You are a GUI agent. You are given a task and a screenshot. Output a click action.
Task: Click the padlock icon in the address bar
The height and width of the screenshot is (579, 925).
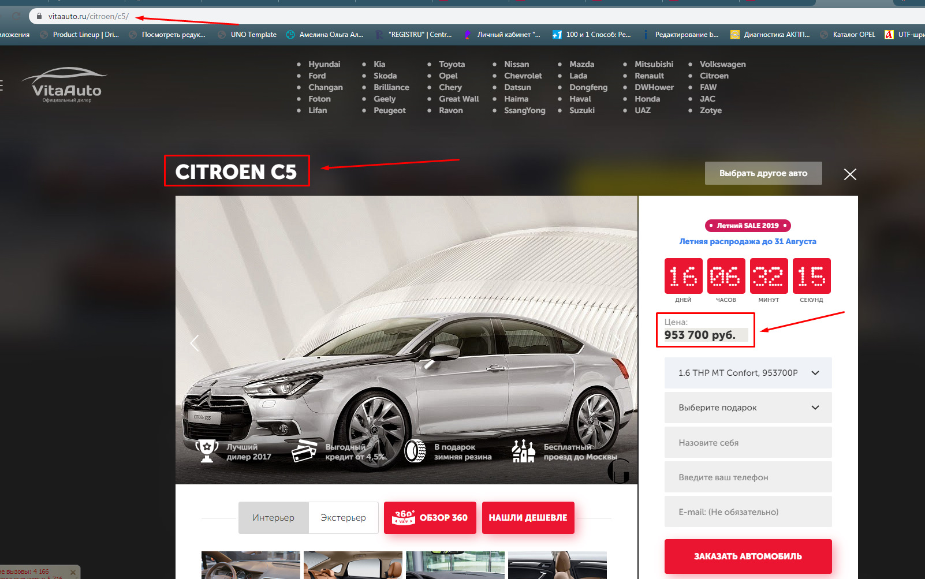[39, 16]
